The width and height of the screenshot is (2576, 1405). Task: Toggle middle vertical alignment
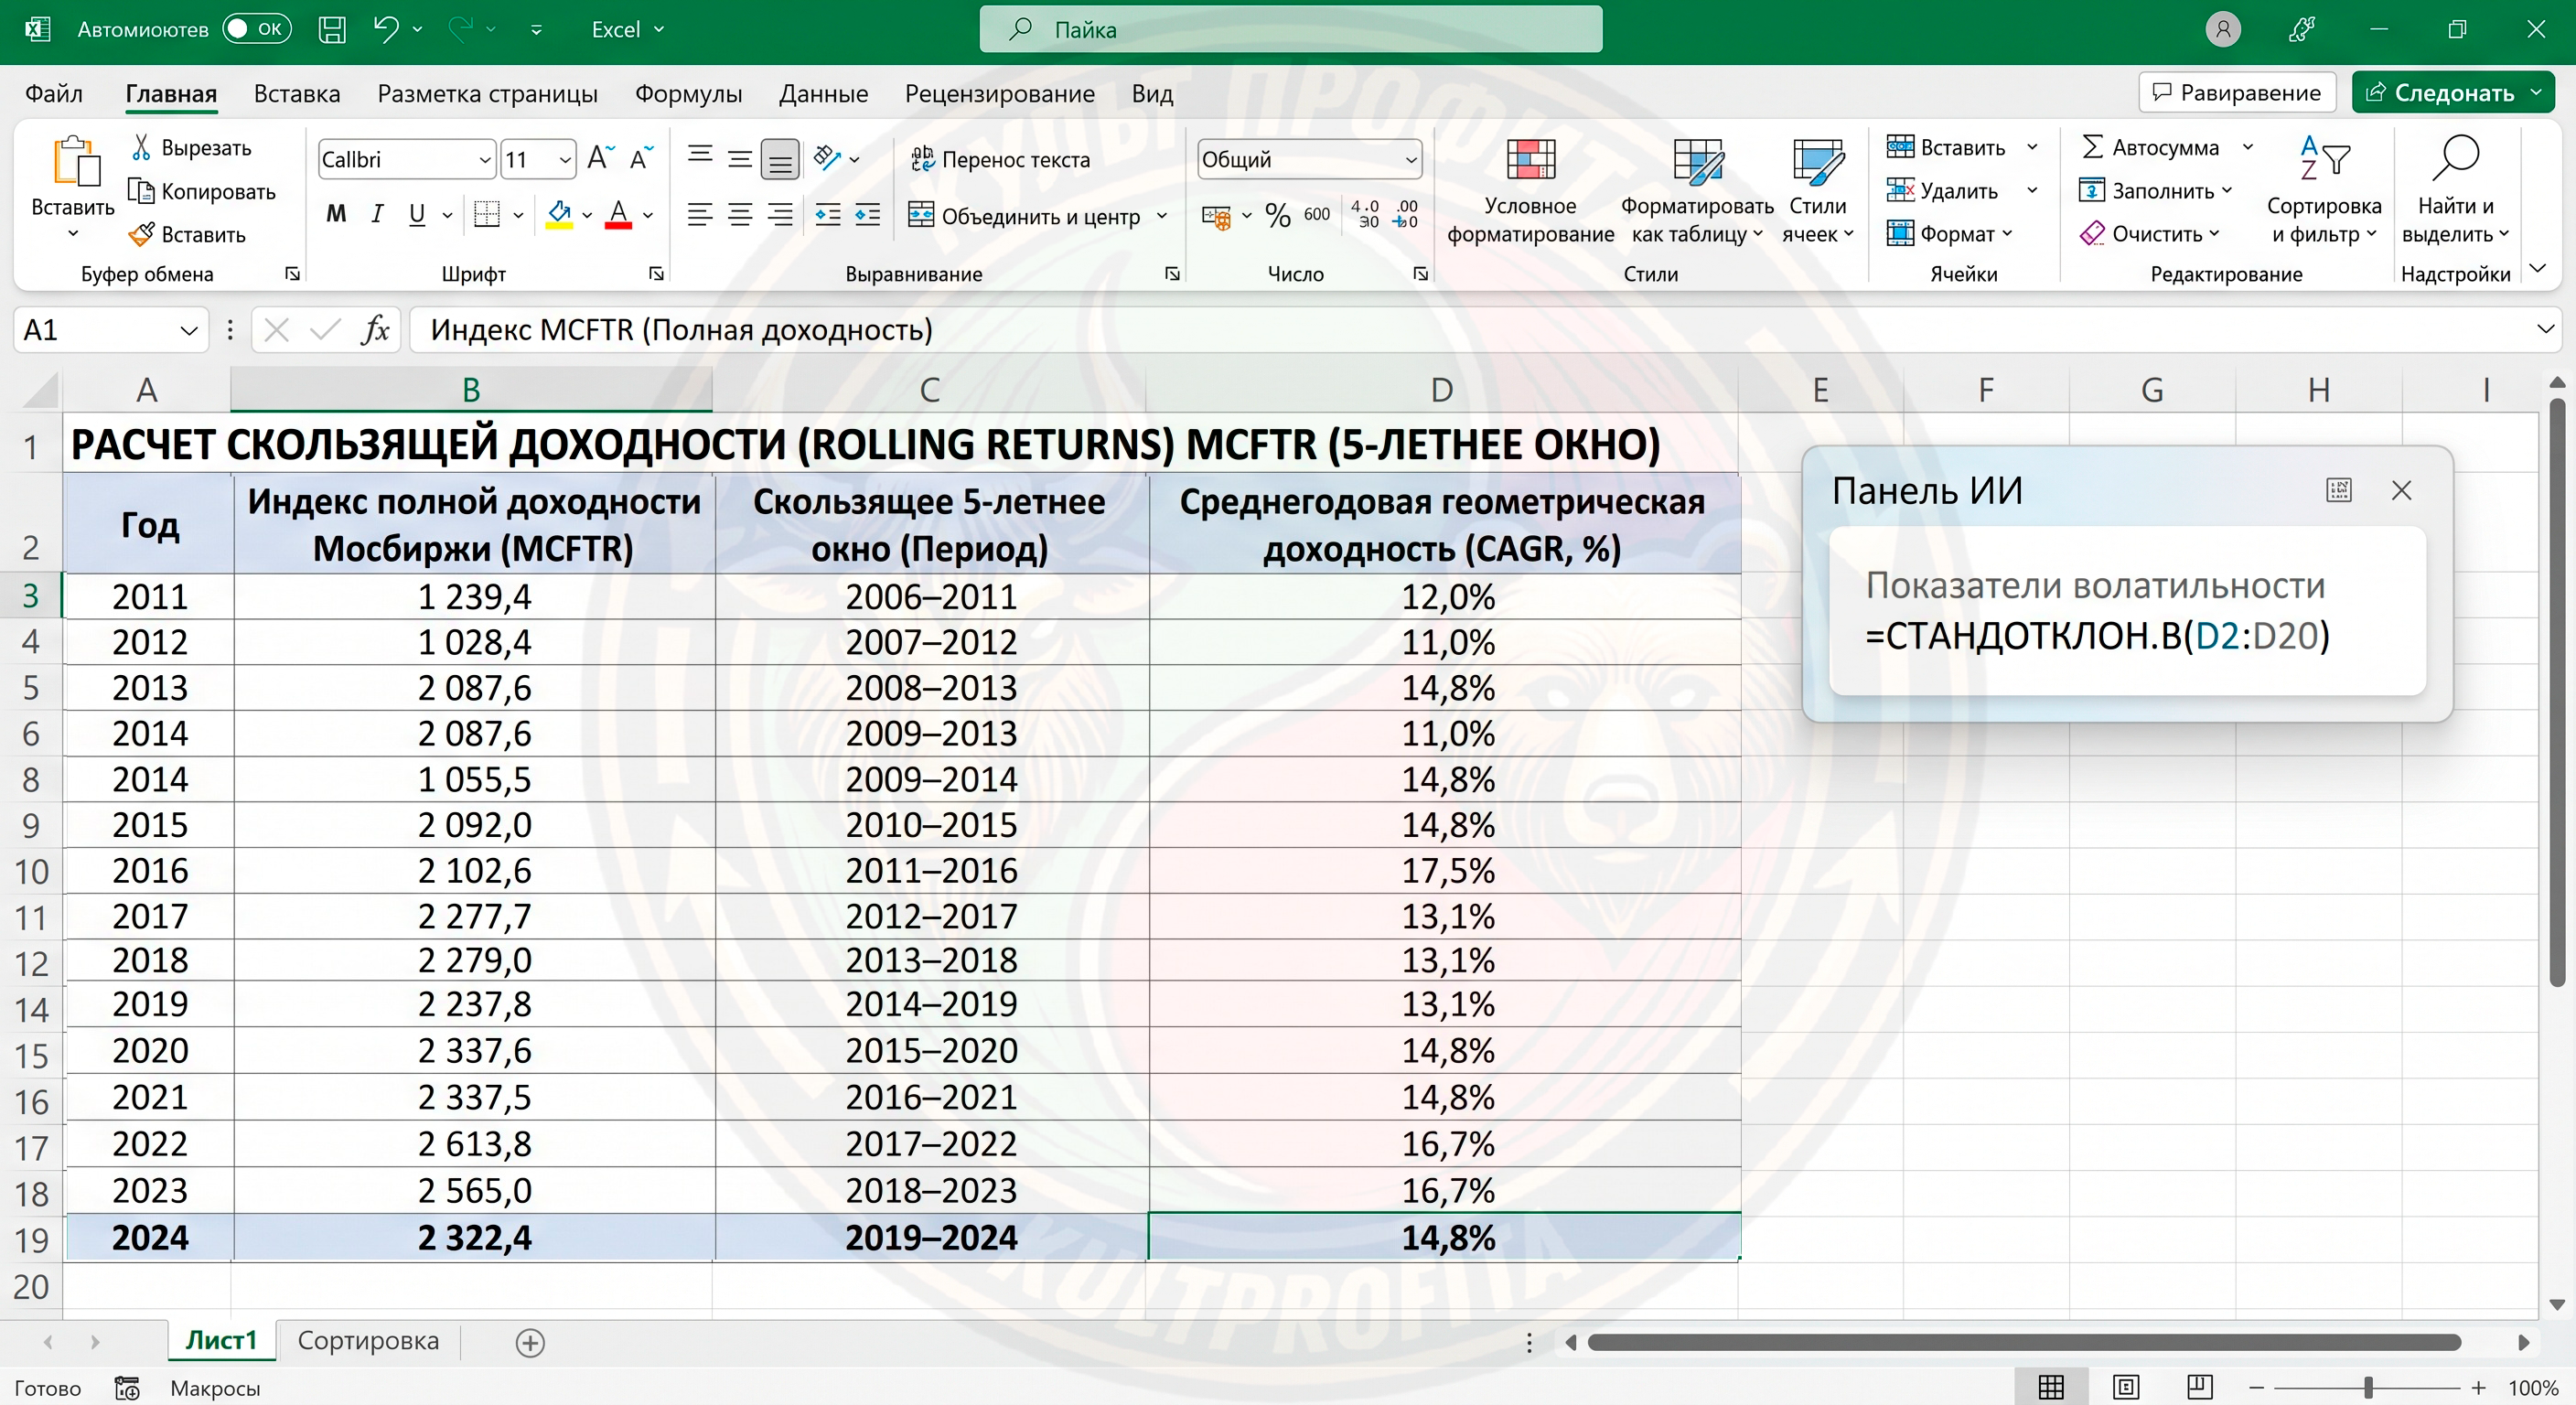[x=740, y=158]
